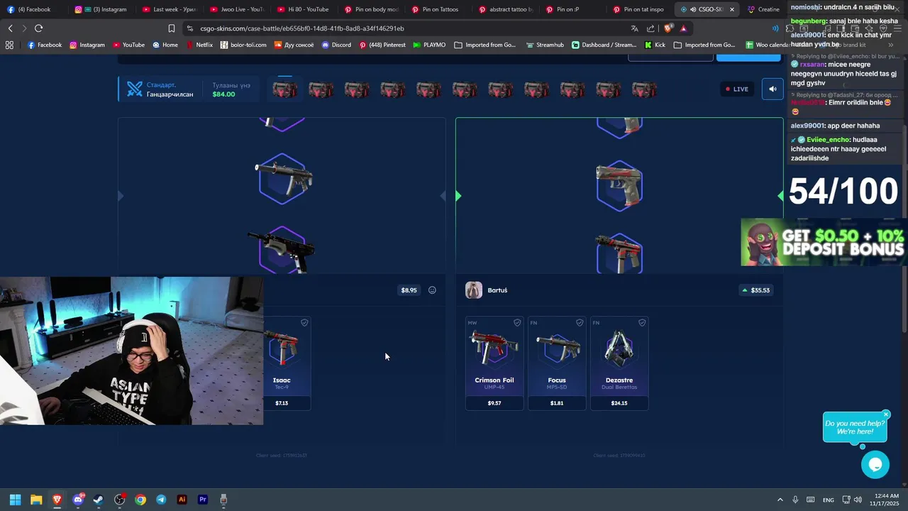
Task: Click the 'Do you need help?' message
Action: pyautogui.click(x=855, y=427)
